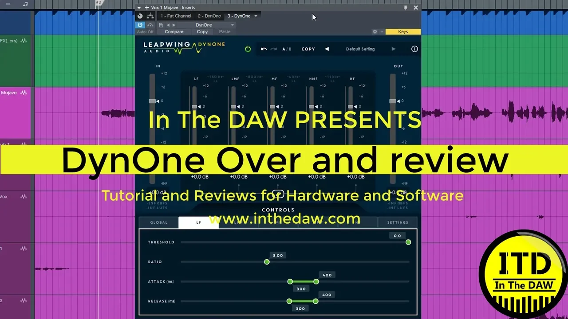This screenshot has width=568, height=319.
Task: Pin the Vox 1 Mojave Inserts window
Action: point(405,8)
